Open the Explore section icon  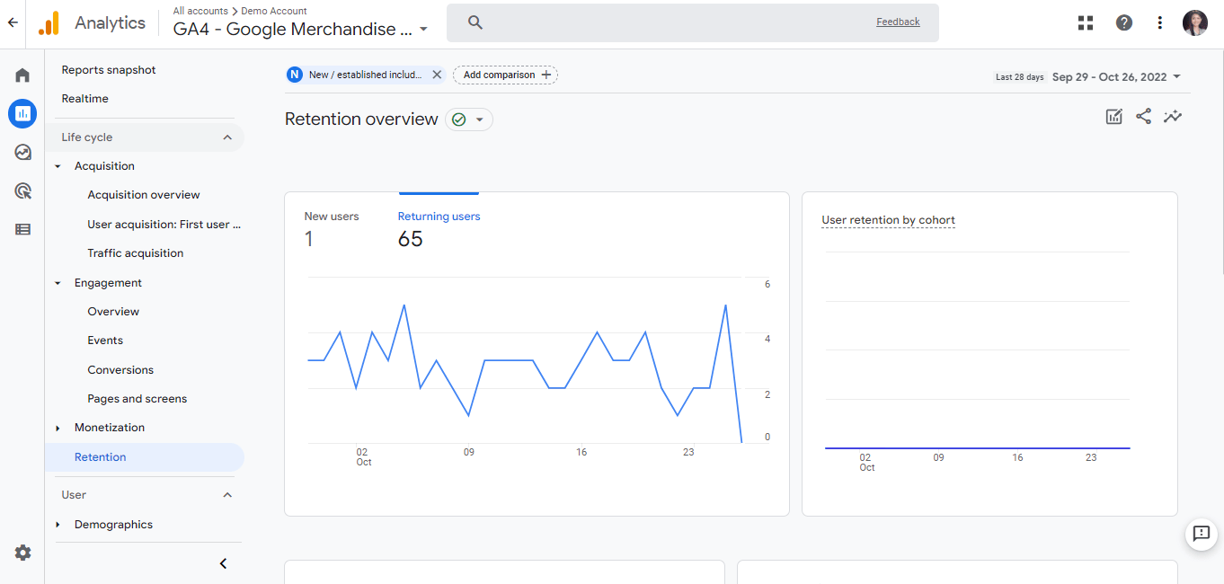tap(22, 152)
